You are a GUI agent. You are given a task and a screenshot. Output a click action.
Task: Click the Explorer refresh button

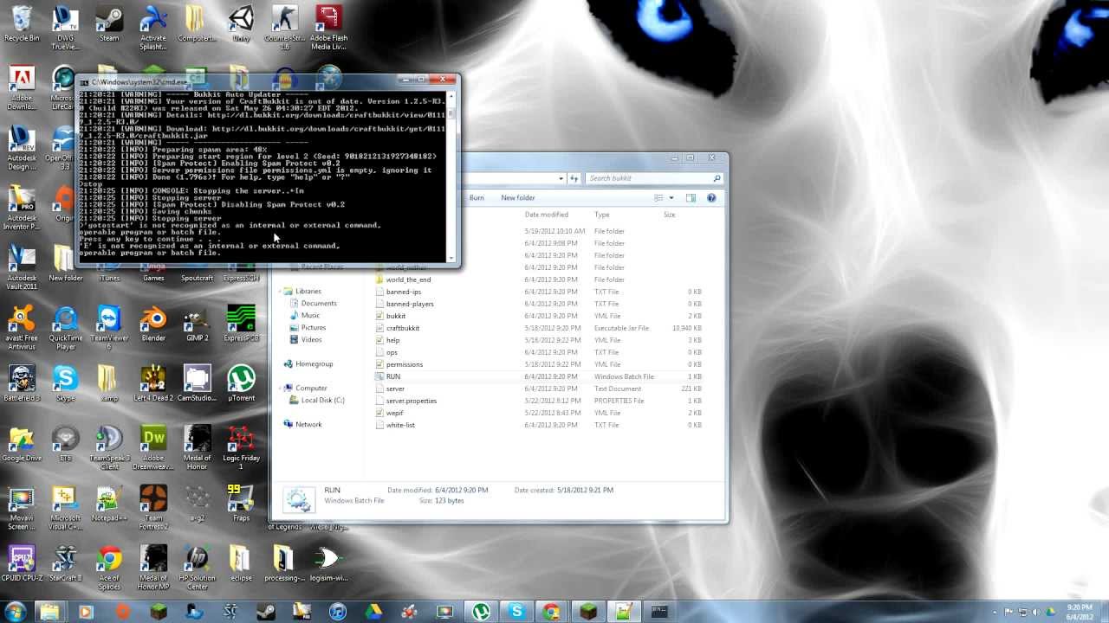574,178
